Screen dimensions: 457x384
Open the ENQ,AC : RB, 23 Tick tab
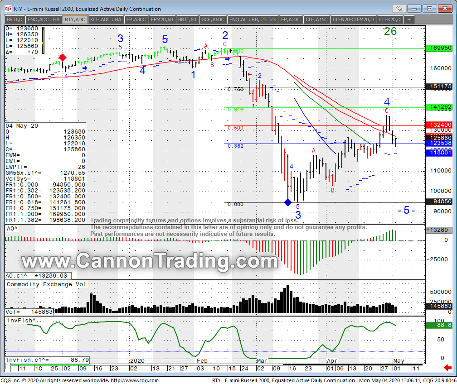point(253,19)
